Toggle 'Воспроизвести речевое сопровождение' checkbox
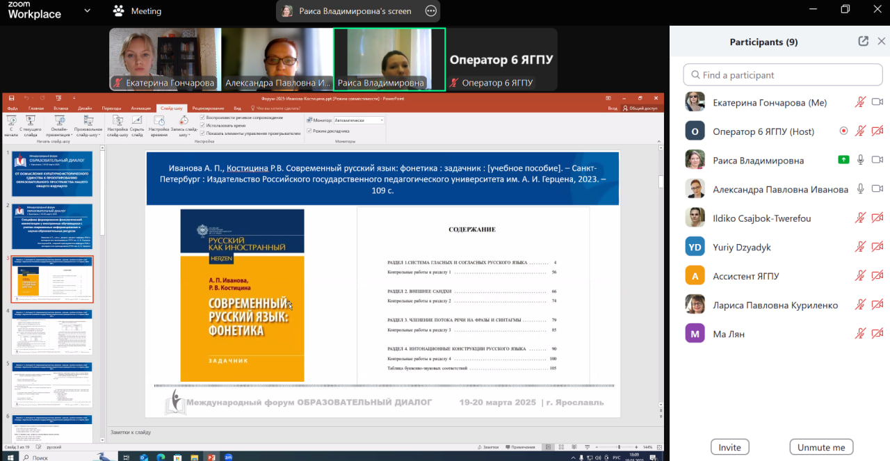This screenshot has height=461, width=890. point(202,118)
